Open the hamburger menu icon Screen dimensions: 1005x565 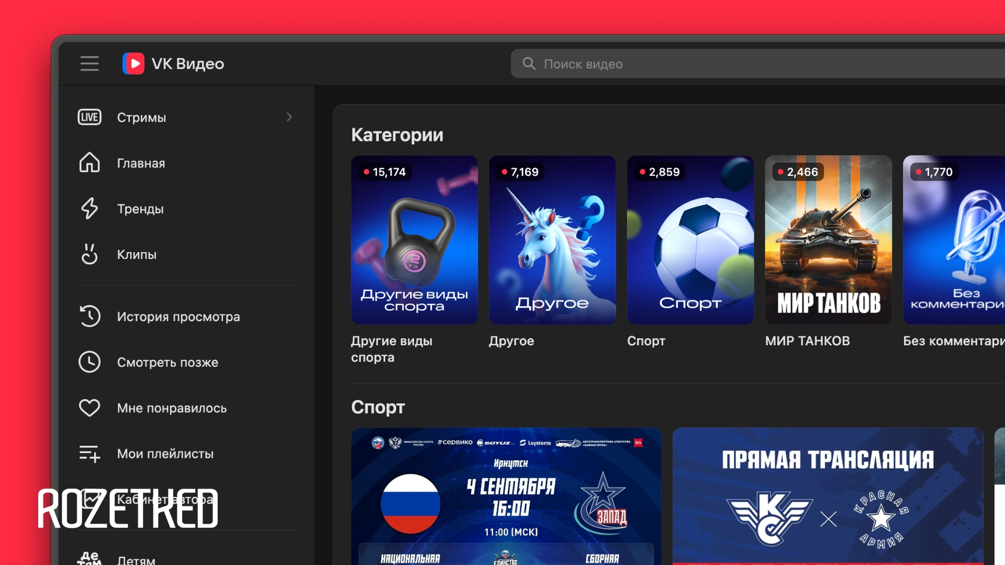(x=90, y=64)
